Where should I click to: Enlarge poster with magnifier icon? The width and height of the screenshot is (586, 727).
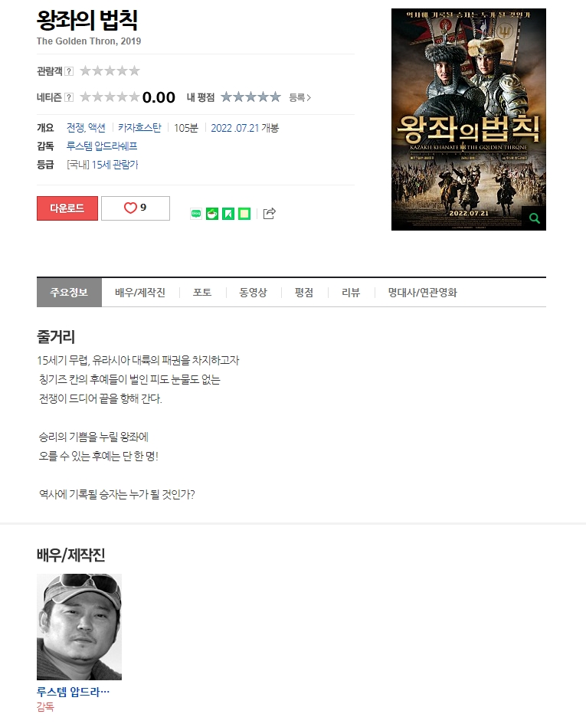coord(534,218)
